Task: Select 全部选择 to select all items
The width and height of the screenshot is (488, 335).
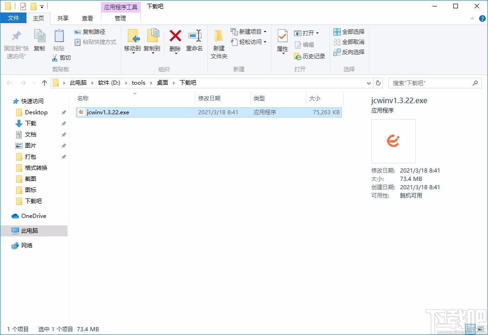Action: [x=349, y=31]
